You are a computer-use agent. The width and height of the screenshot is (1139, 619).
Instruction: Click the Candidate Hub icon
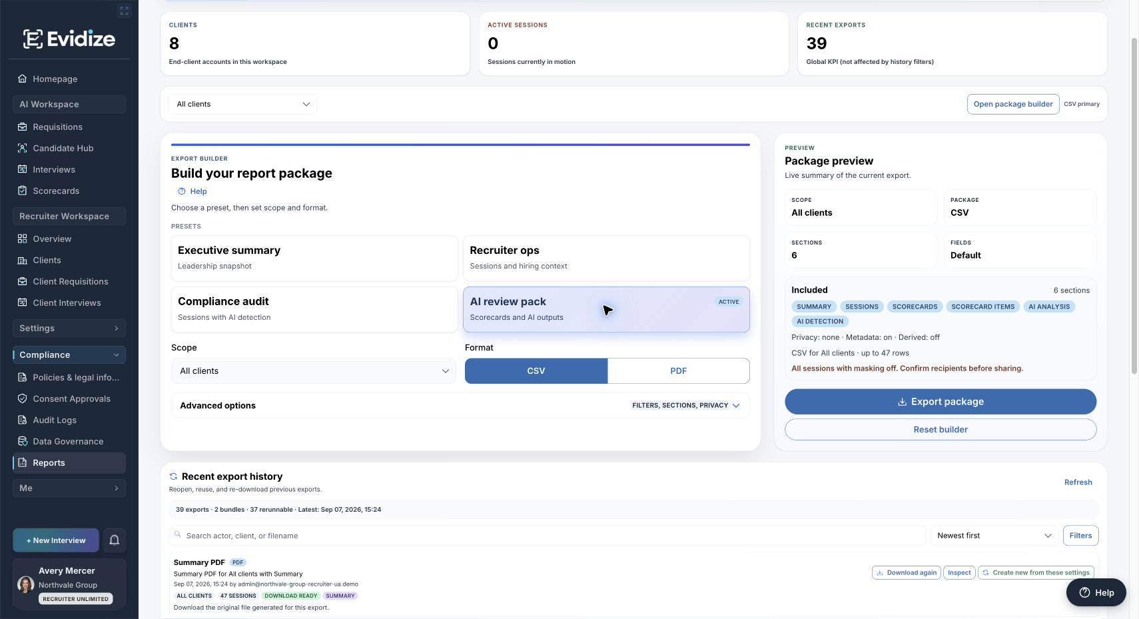[23, 148]
